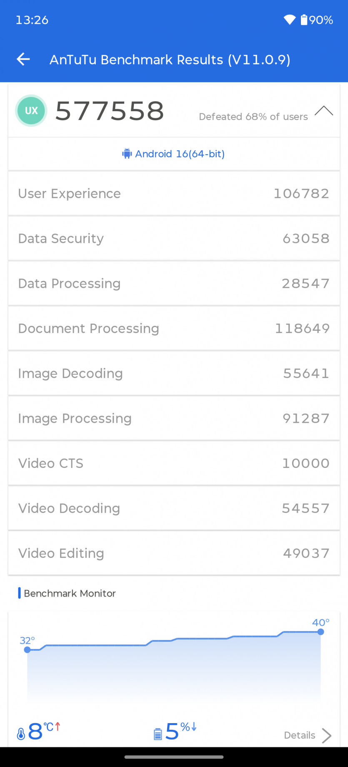Click the 40° end point marker

320,632
